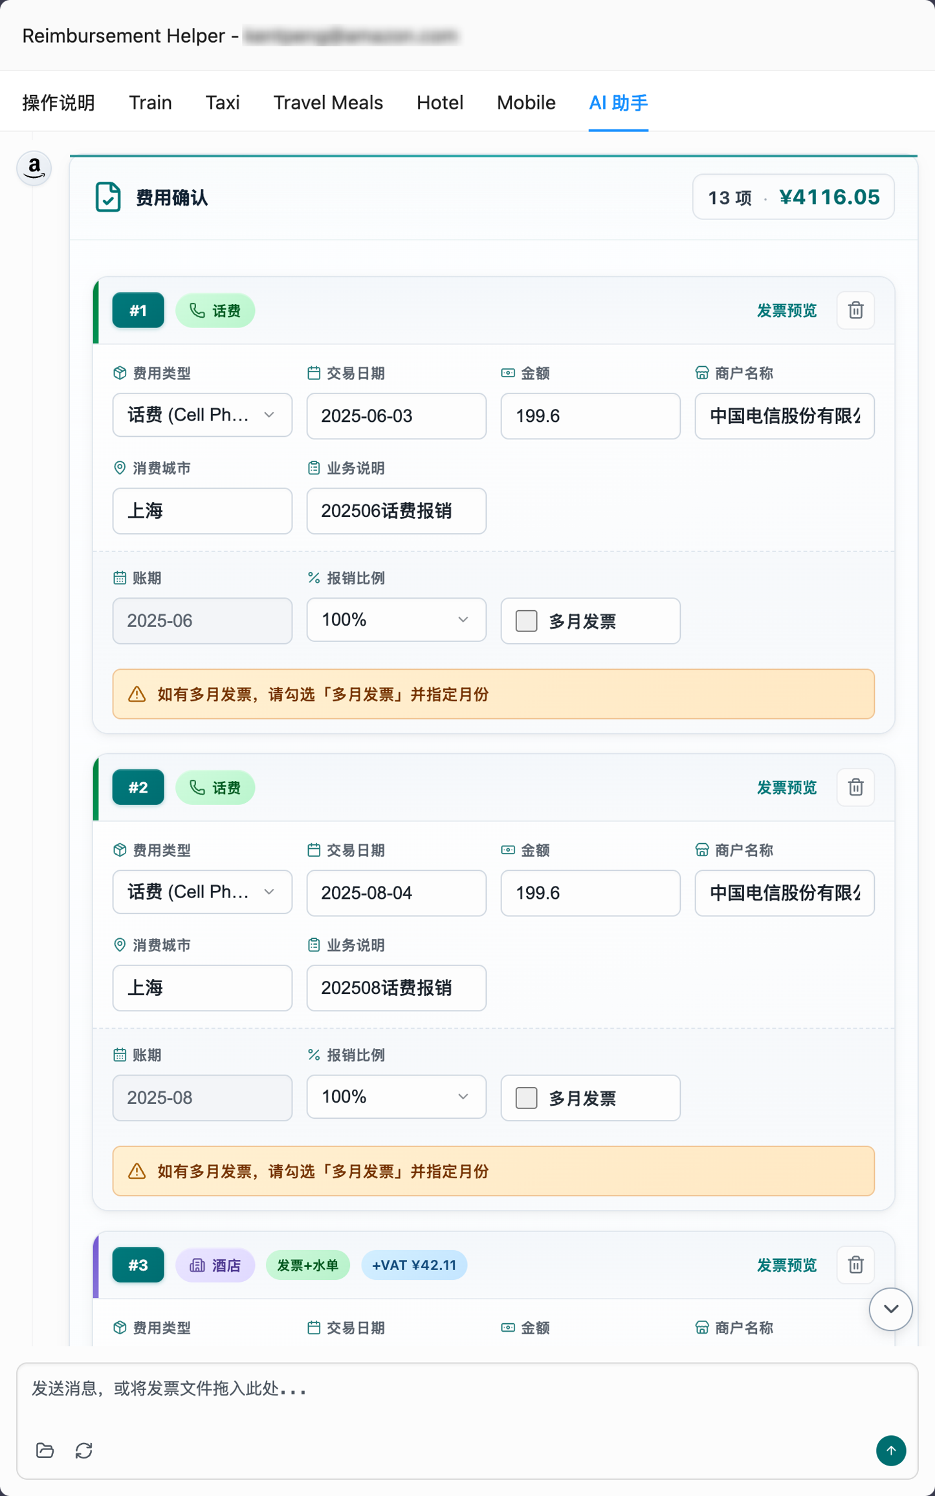The height and width of the screenshot is (1496, 935).
Task: Open 发票预览 link for hotel item #3
Action: point(787,1265)
